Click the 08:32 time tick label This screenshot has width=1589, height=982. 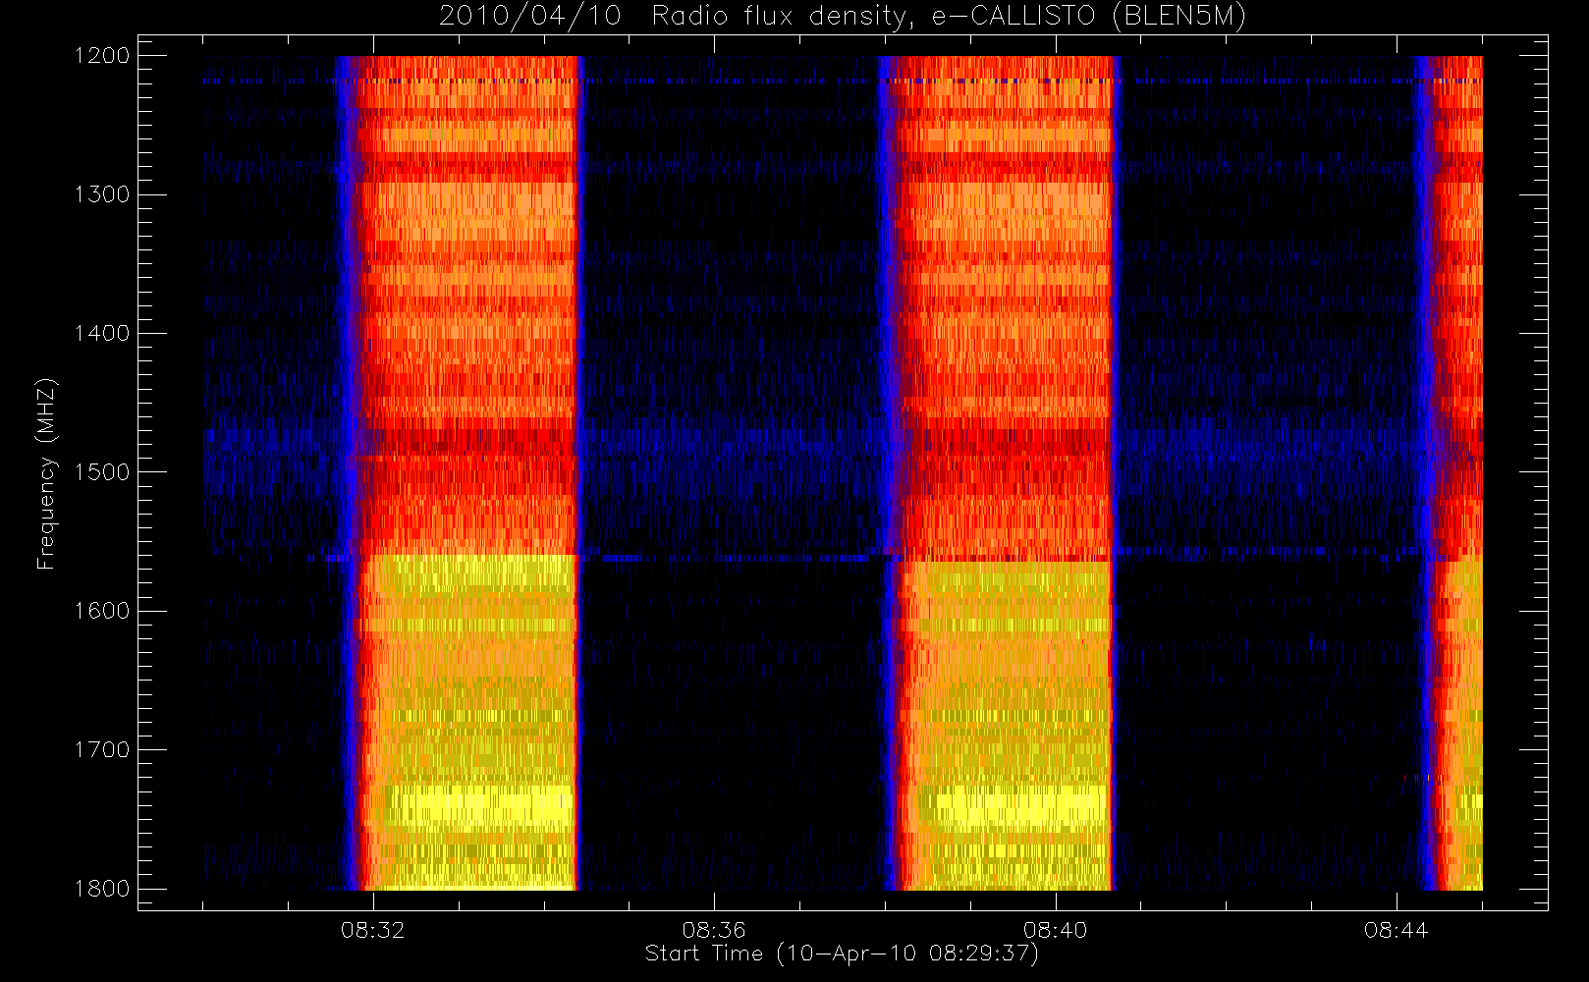coord(373,930)
